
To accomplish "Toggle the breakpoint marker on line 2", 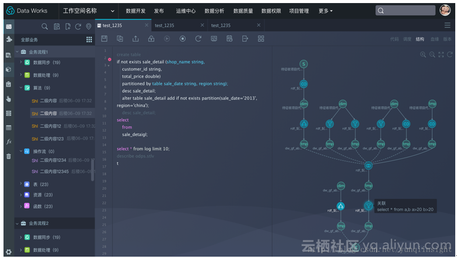I will 109,59.
